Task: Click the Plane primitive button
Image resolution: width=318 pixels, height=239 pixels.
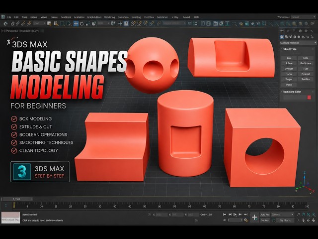Action: tap(289, 85)
